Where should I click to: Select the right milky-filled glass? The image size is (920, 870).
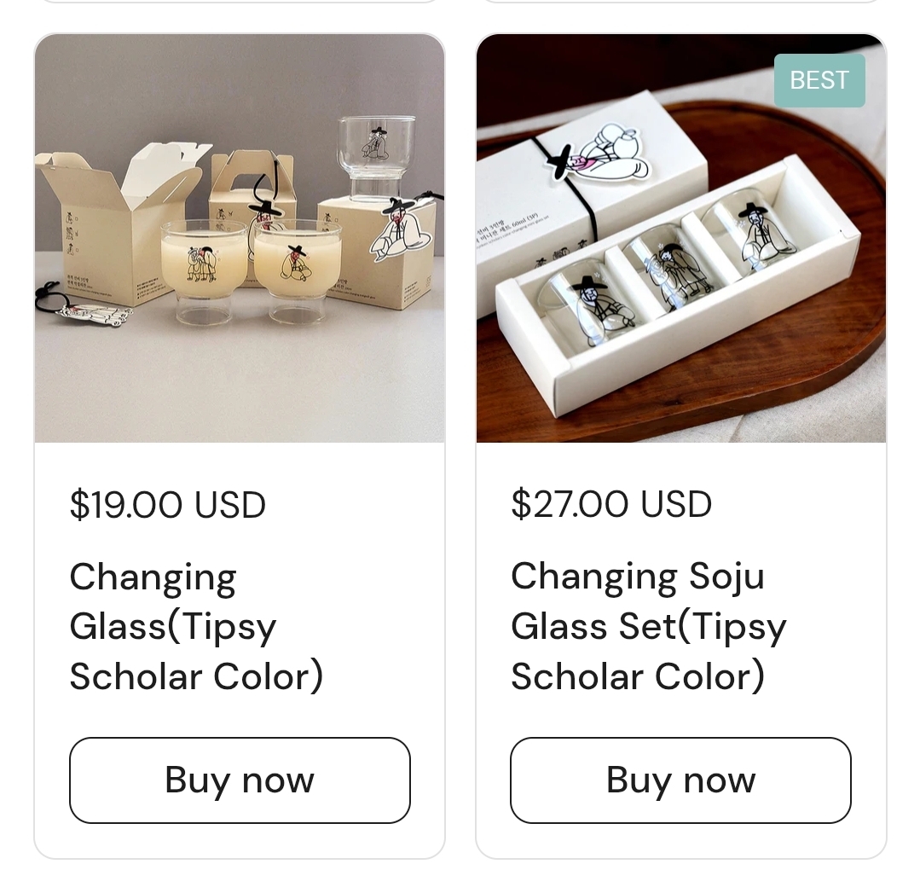click(x=298, y=270)
